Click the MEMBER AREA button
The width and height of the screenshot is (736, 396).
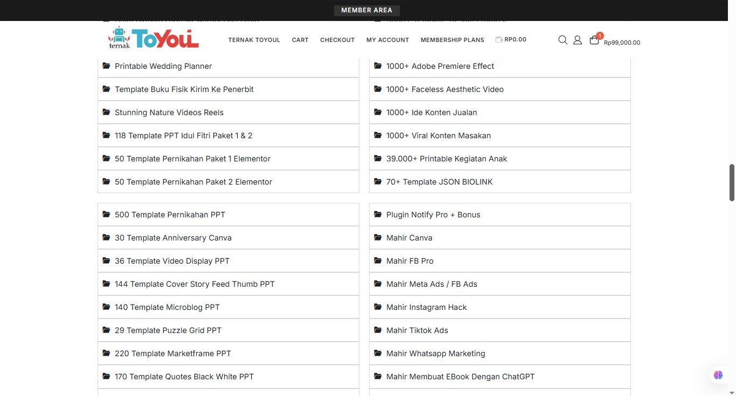(367, 10)
